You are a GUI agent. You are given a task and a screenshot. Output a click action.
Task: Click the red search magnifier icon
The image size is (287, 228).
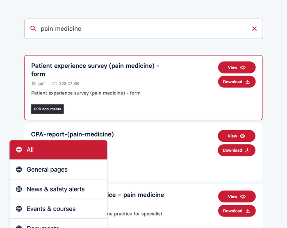click(x=34, y=29)
